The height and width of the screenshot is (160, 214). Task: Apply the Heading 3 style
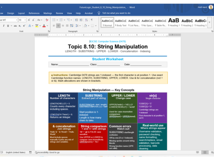(x=200, y=22)
